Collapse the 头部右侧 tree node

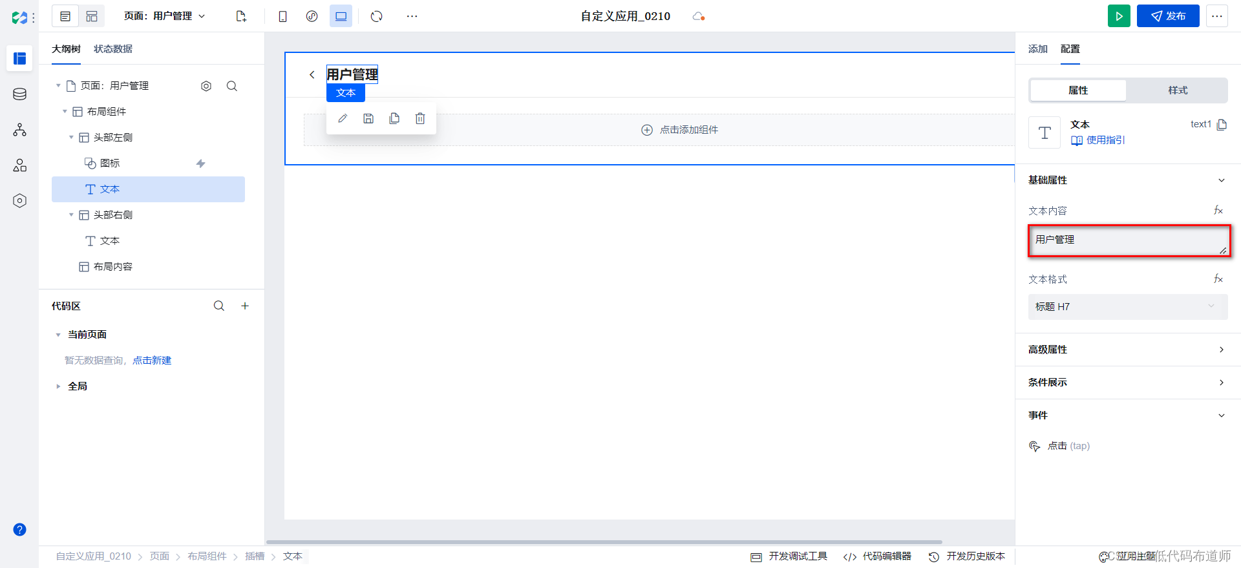[x=71, y=215]
